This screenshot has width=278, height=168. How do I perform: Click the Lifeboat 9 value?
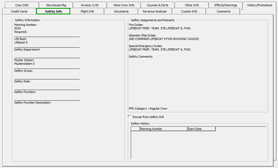tap(21, 42)
